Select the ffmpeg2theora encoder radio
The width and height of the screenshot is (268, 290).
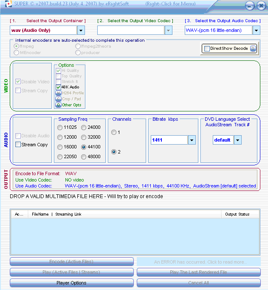[x=78, y=46]
